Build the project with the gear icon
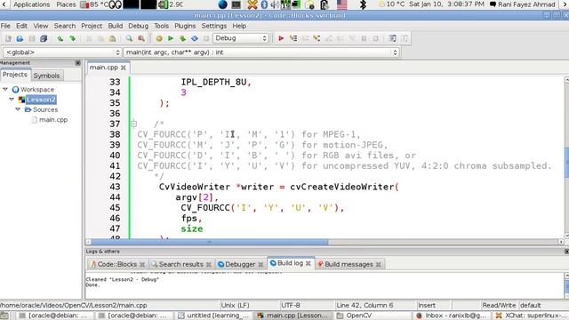This screenshot has height=320, width=569. (x=159, y=38)
